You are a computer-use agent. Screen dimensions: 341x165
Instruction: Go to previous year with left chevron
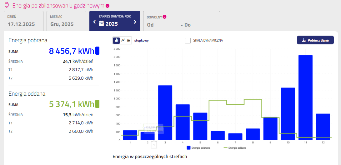point(94,22)
